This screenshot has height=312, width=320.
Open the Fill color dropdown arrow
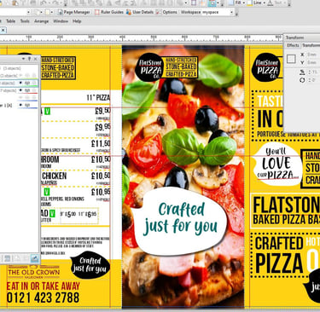[x=243, y=3]
